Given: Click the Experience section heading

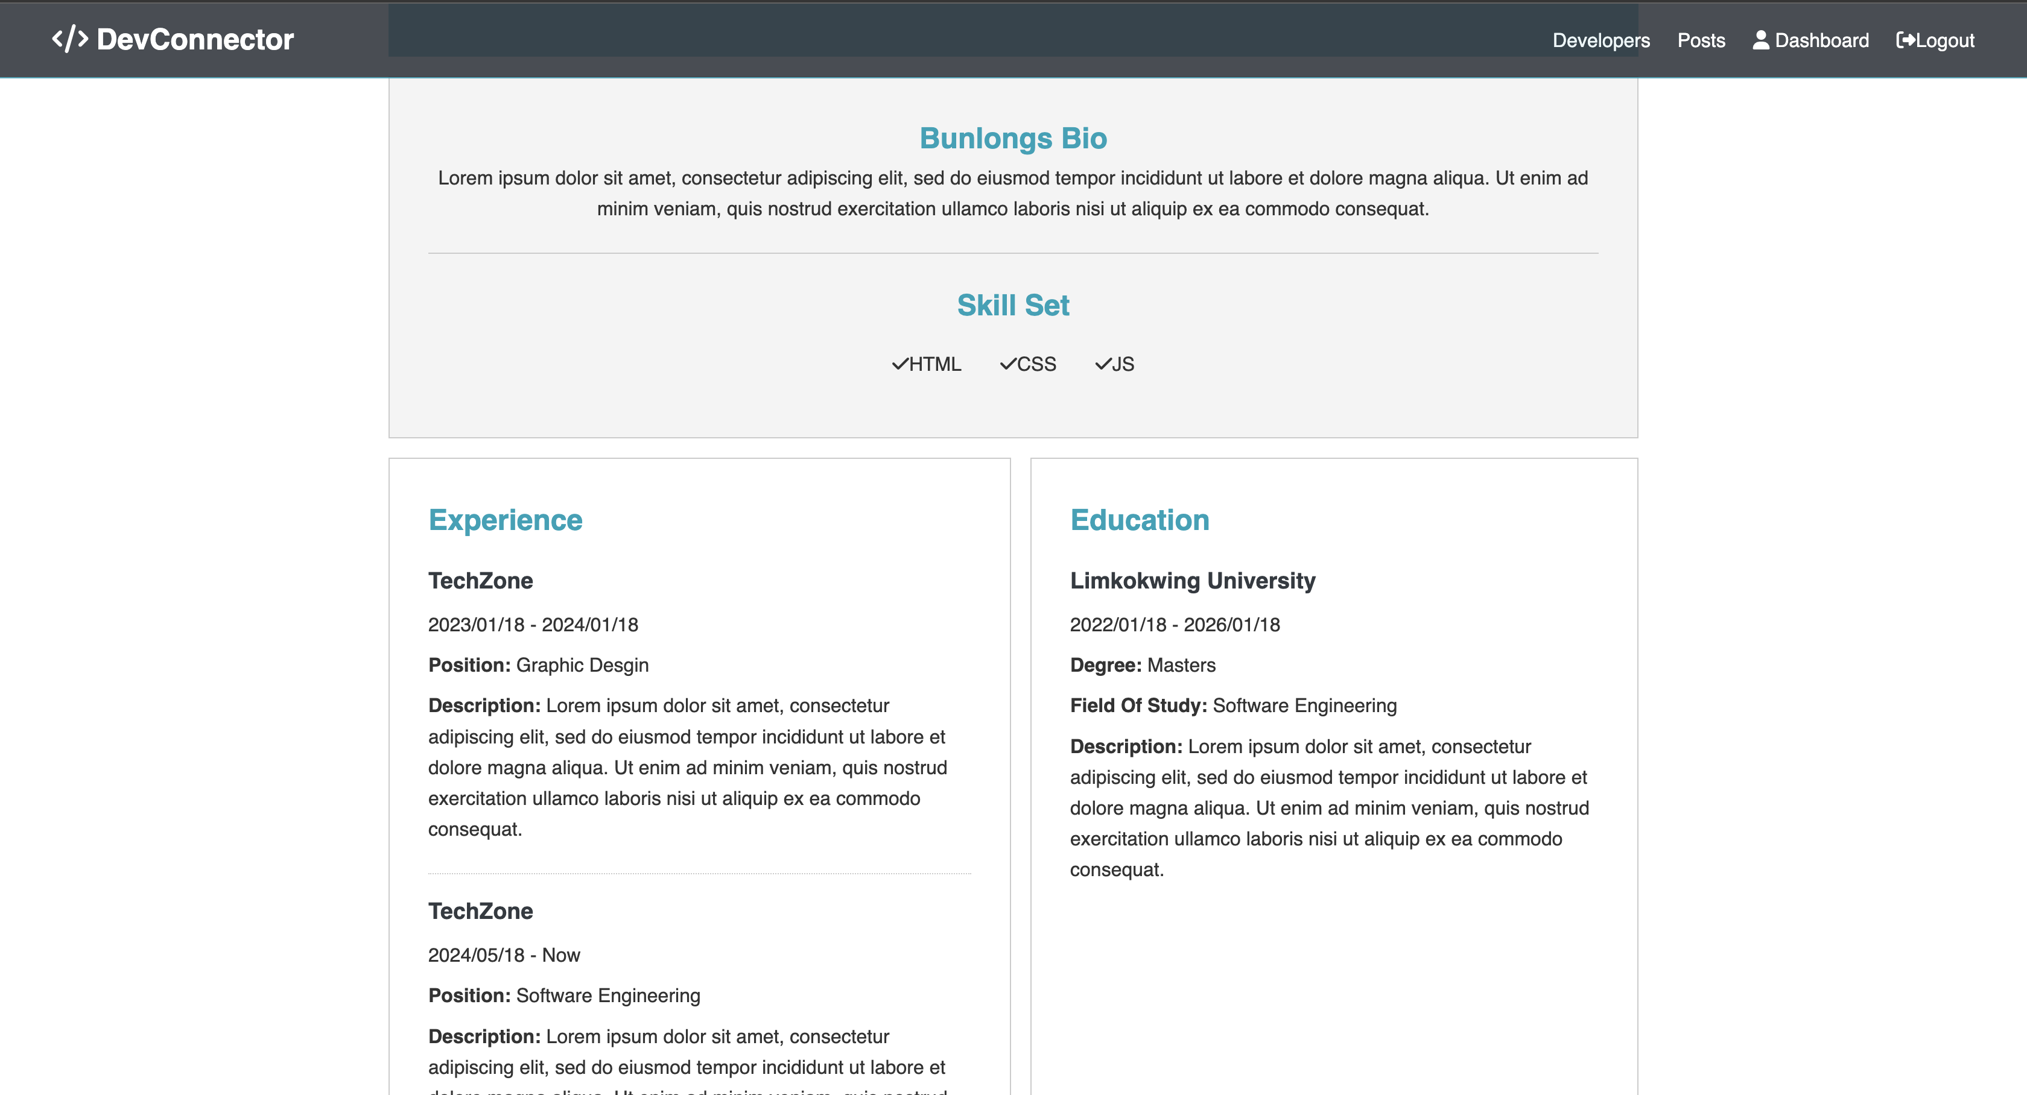Looking at the screenshot, I should 505,520.
